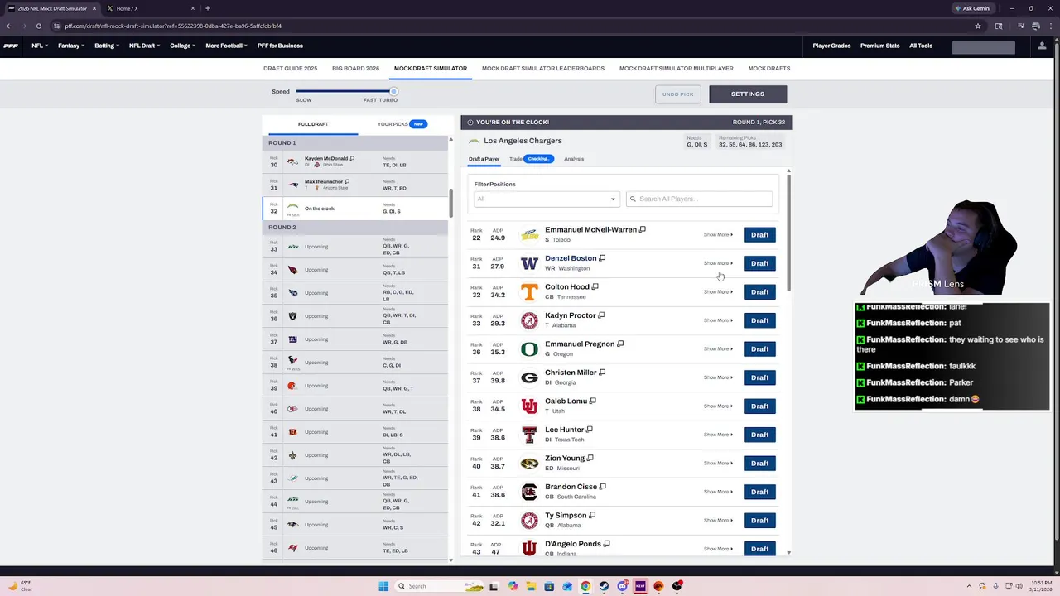Open the Analysis tab
Viewport: 1060px width, 596px height.
[x=574, y=159]
